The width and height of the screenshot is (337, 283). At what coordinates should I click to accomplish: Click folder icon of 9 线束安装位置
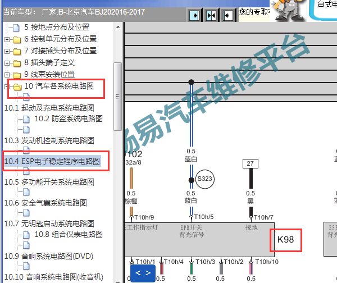(17, 75)
